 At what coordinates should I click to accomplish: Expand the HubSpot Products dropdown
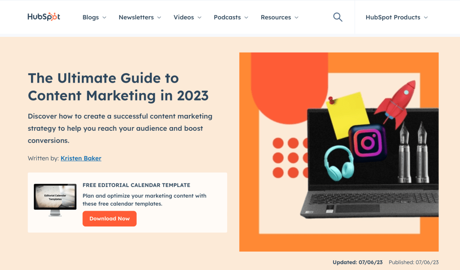click(x=397, y=17)
